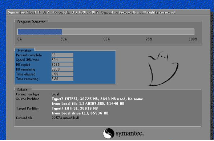The image size is (214, 141).
Task: Click the blue progress bar fill
Action: pos(40,32)
